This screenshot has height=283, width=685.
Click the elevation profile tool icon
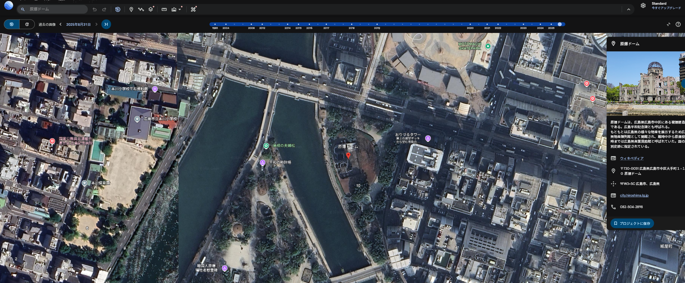tap(174, 9)
